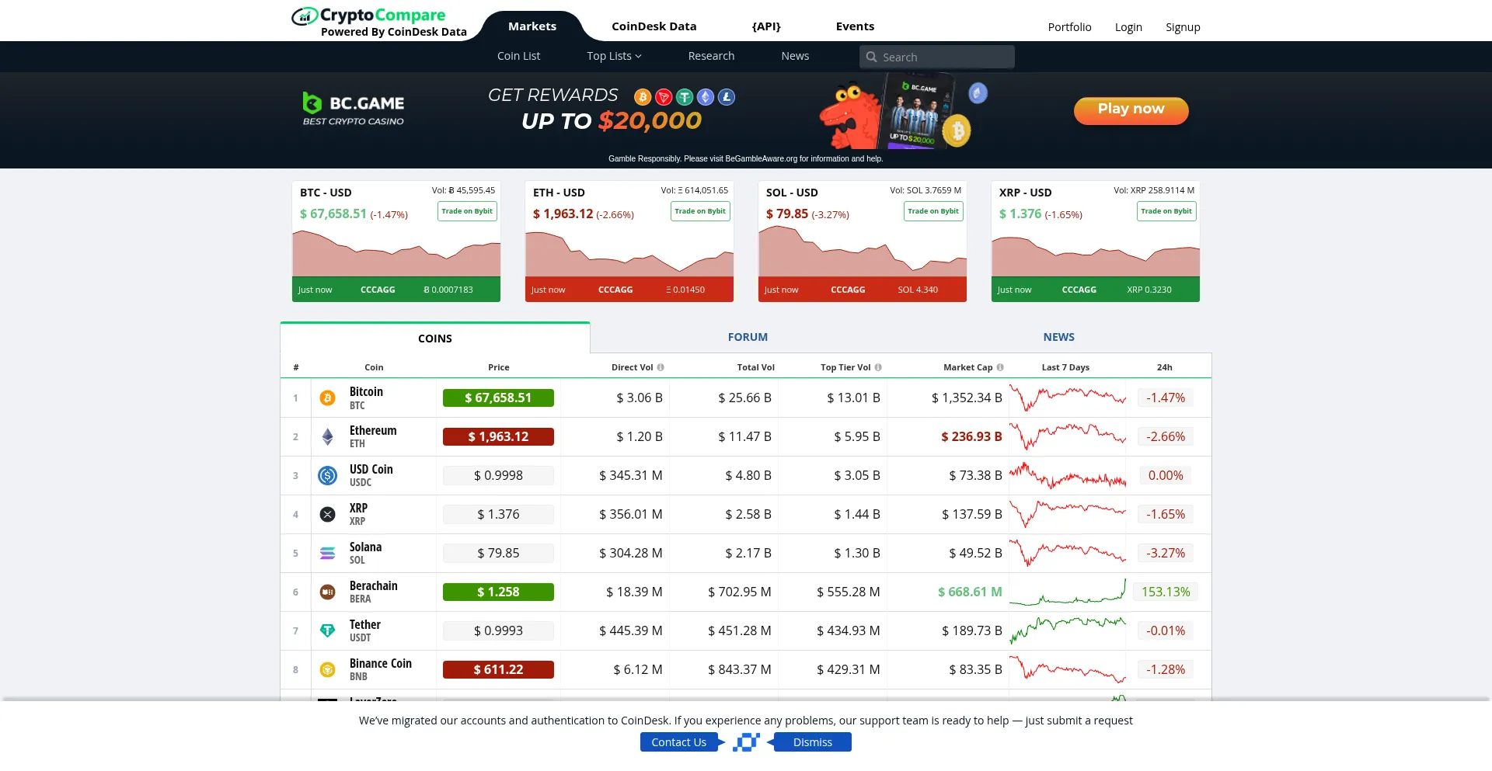1492x771 pixels.
Task: Click Ethereum price $ 1,963.12 in table
Action: (x=498, y=436)
